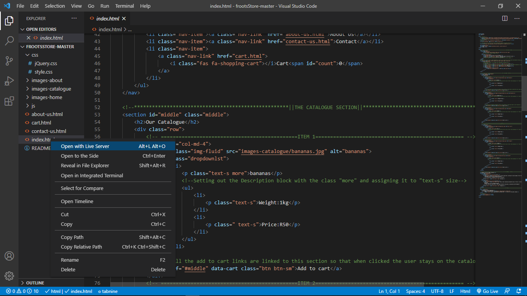Expand the images-about folder
The width and height of the screenshot is (527, 296).
[47, 80]
